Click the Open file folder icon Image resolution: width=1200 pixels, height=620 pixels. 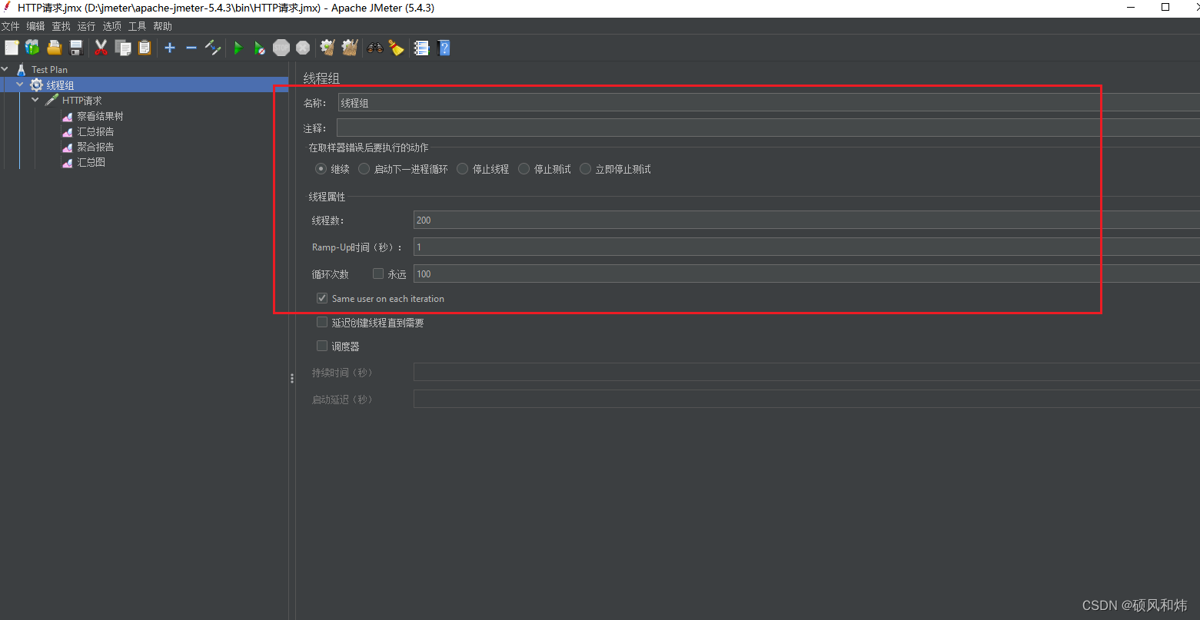[54, 48]
